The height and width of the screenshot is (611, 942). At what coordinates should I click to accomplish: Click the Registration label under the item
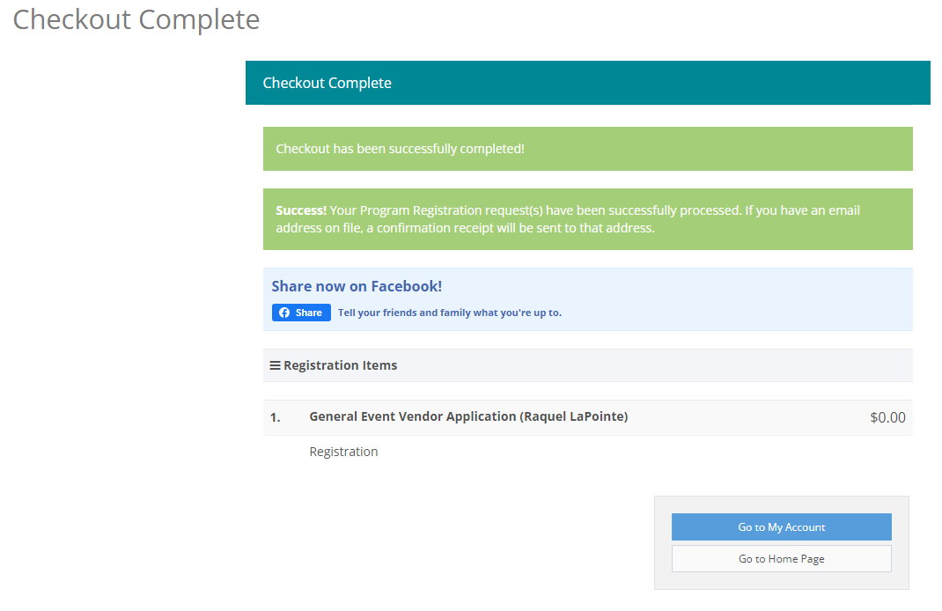[343, 452]
